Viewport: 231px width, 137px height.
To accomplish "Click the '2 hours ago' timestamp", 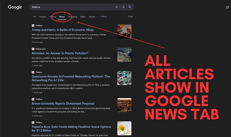I will (x=37, y=42).
